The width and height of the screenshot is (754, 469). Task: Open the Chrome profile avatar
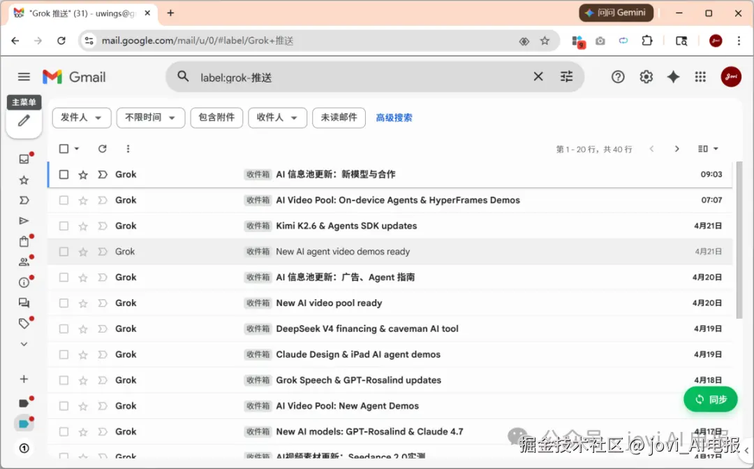click(x=716, y=41)
